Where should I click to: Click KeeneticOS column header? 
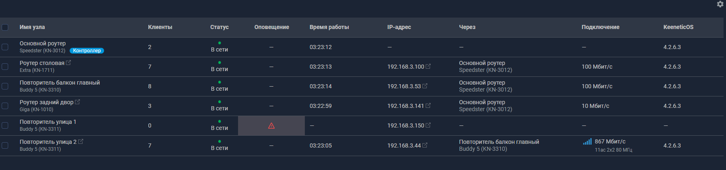point(678,27)
